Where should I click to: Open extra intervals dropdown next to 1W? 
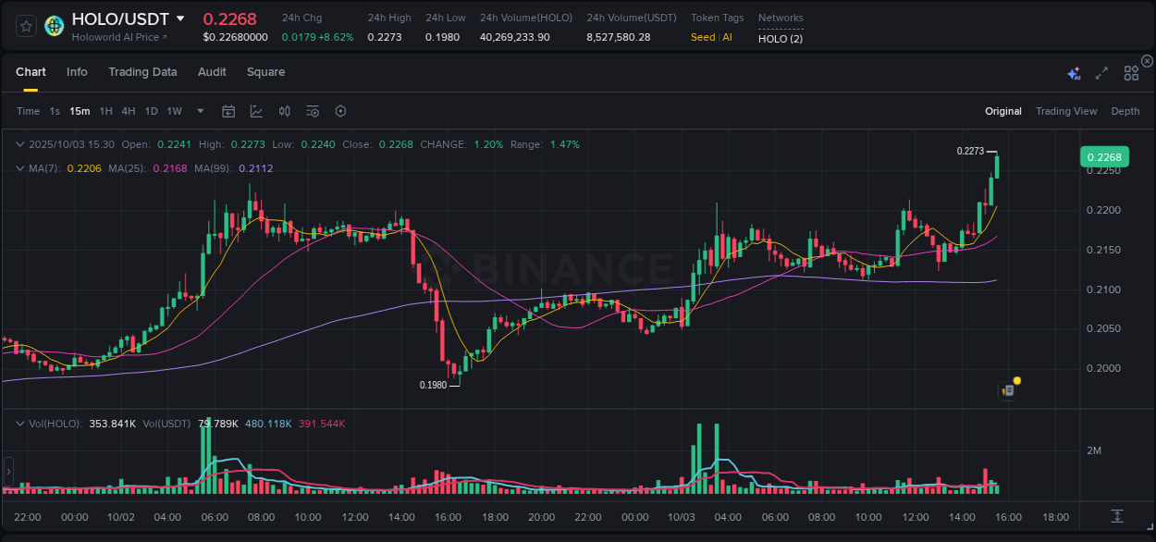[199, 111]
